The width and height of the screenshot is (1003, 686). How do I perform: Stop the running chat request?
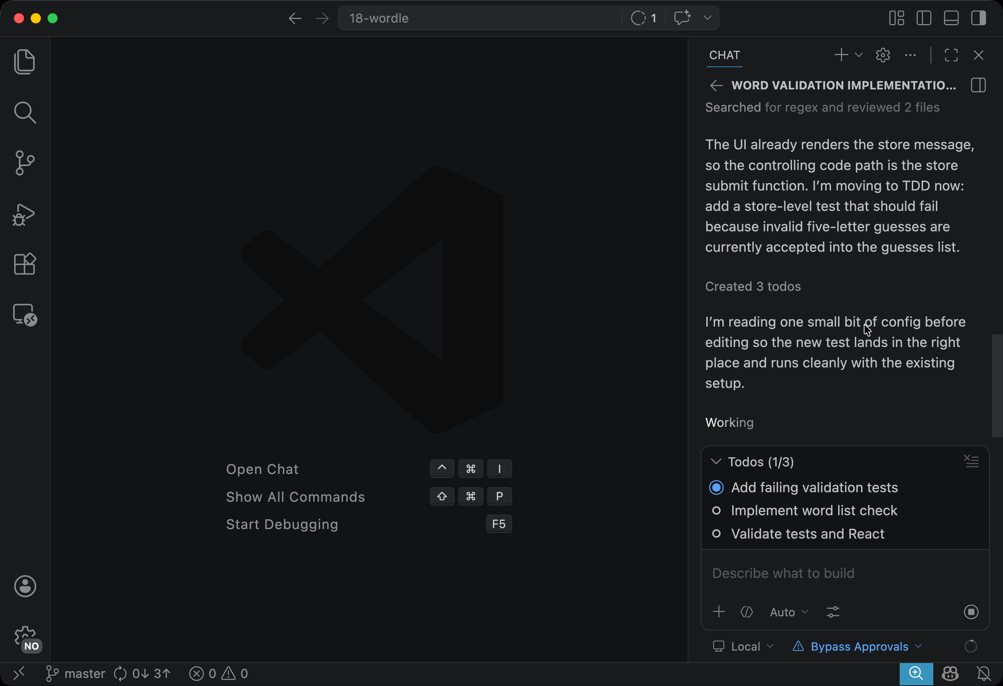(971, 612)
